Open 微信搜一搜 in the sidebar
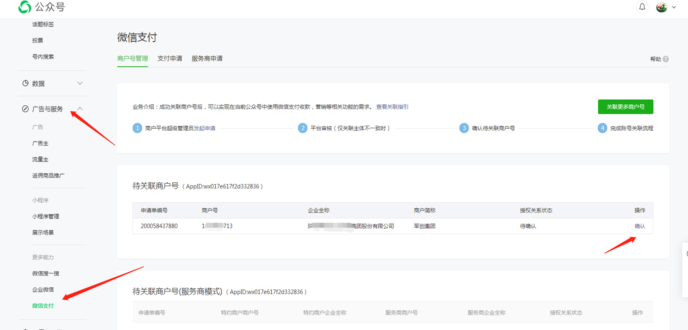The image size is (688, 330). (46, 273)
